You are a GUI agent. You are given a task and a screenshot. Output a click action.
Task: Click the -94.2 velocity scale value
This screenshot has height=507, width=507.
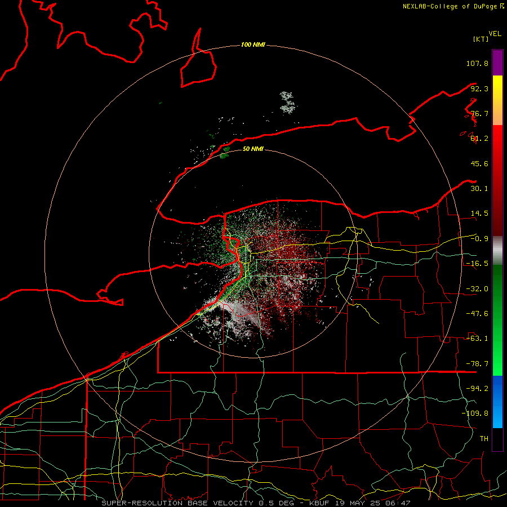tap(477, 389)
